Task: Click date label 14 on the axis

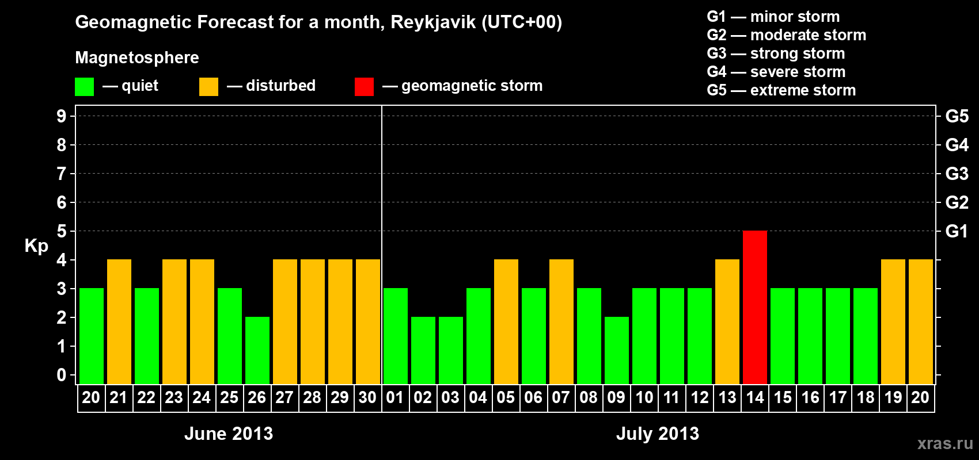Action: coord(755,398)
